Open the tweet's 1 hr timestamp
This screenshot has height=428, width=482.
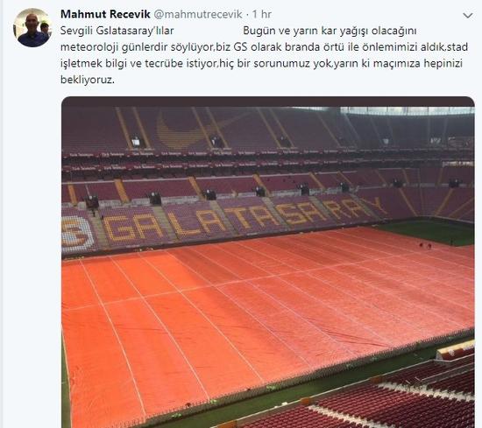click(x=262, y=14)
